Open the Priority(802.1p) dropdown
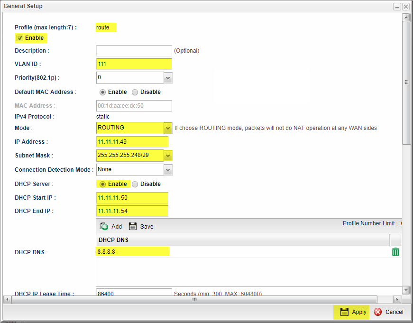Viewport: 413px width, 323px height. pyautogui.click(x=168, y=77)
